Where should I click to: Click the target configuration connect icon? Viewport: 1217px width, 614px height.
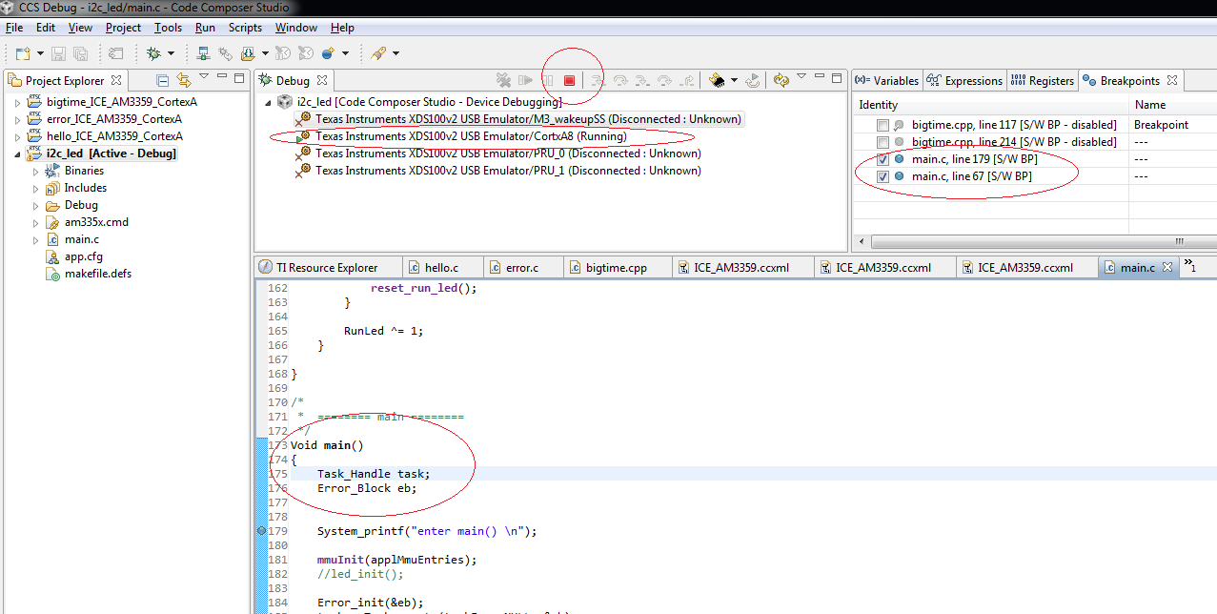(x=204, y=53)
